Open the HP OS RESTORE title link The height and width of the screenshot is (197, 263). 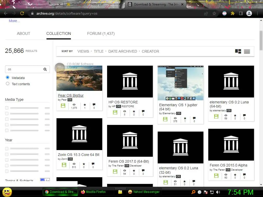coord(123,102)
